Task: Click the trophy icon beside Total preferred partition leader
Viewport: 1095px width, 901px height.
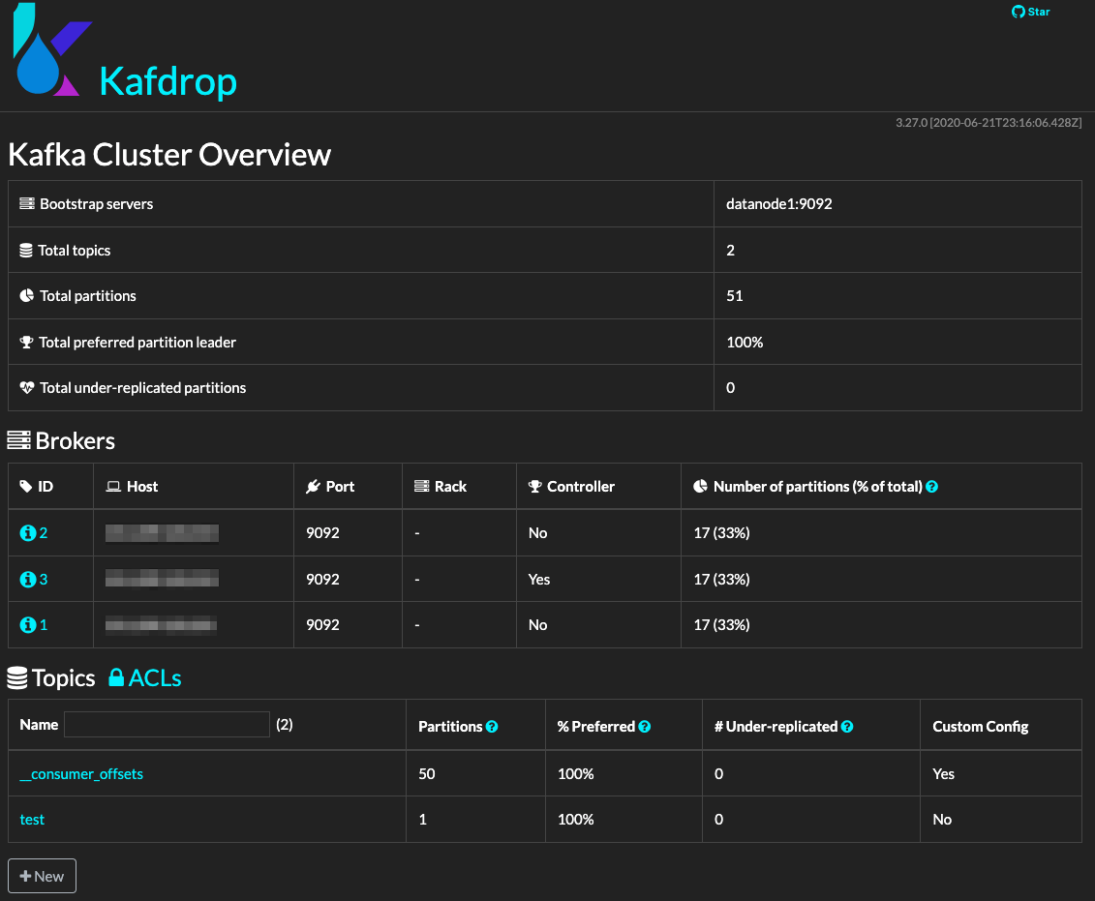Action: point(26,342)
